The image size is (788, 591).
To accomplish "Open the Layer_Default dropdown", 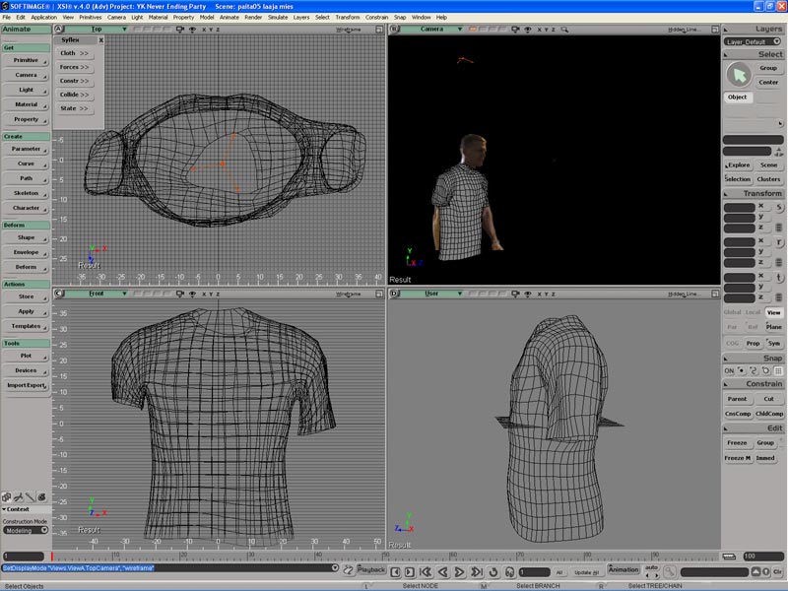I will pos(753,41).
